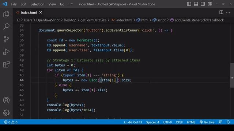Click 'console.log(bytes/1024);' code line
The image size is (234, 131).
(x=71, y=110)
